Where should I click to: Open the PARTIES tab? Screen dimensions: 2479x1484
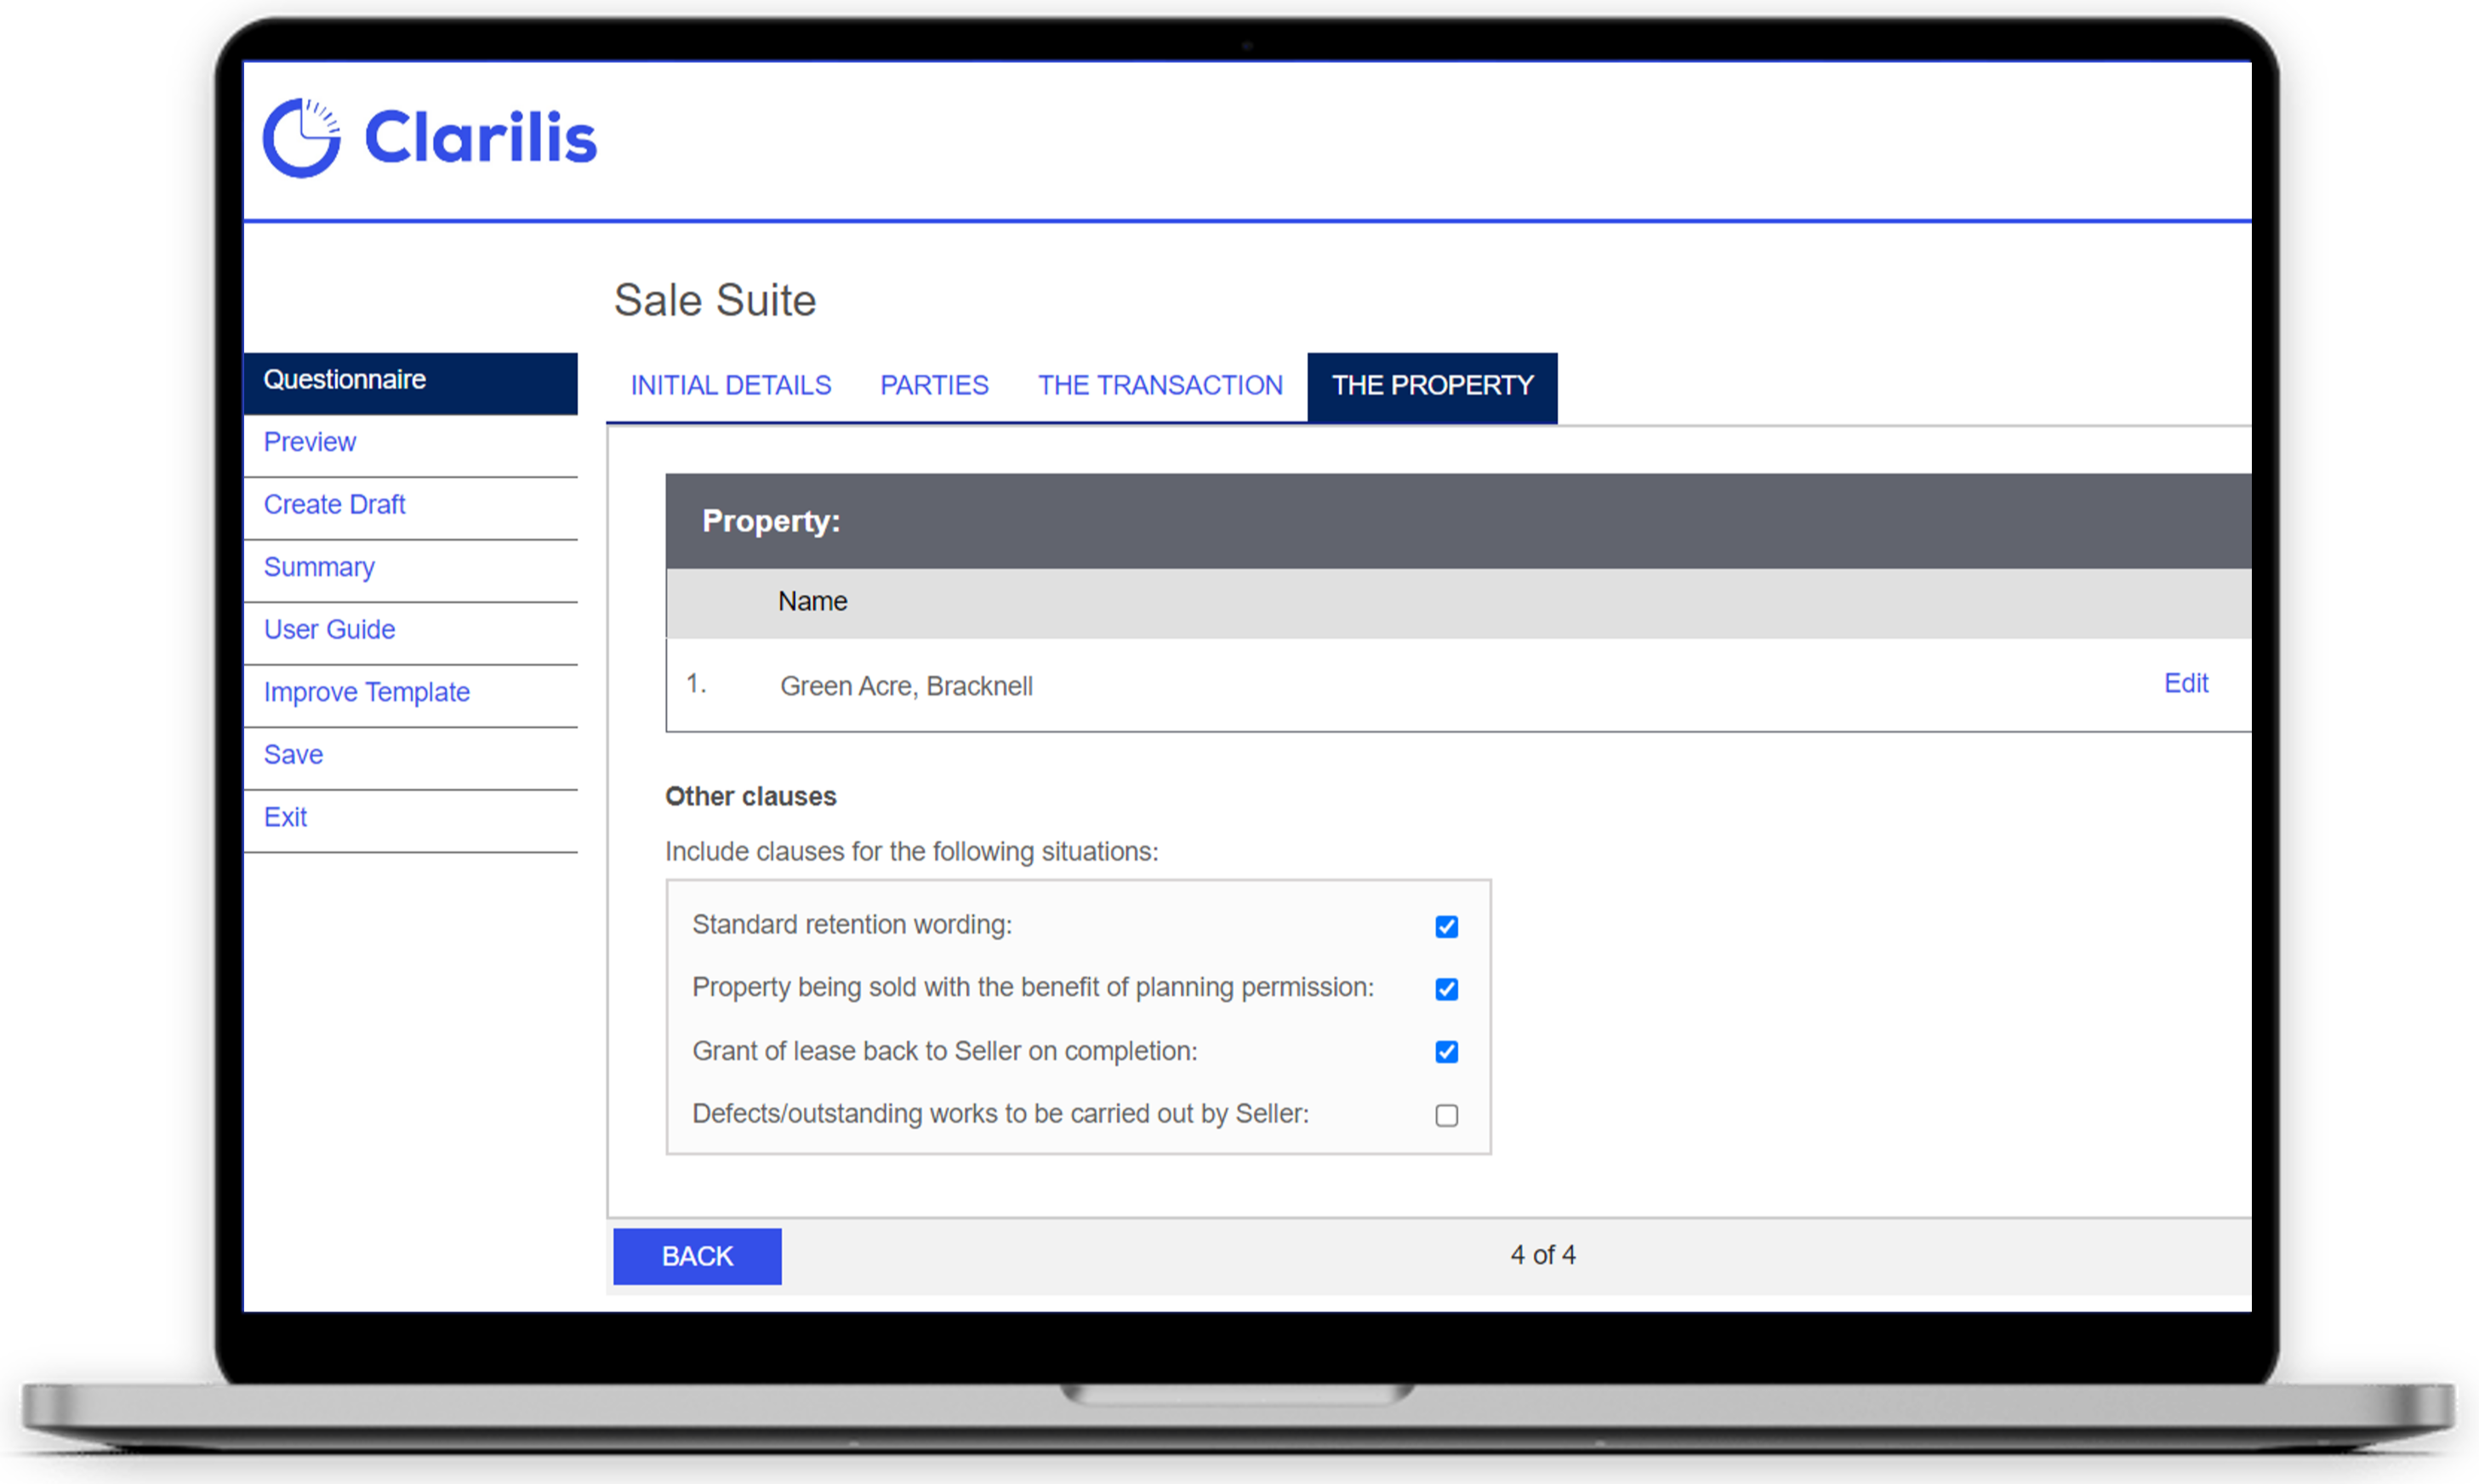pos(933,385)
